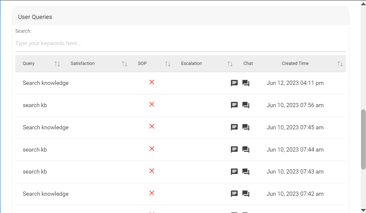Open single chat icon for Jun 12 04:11 pm row

point(234,83)
